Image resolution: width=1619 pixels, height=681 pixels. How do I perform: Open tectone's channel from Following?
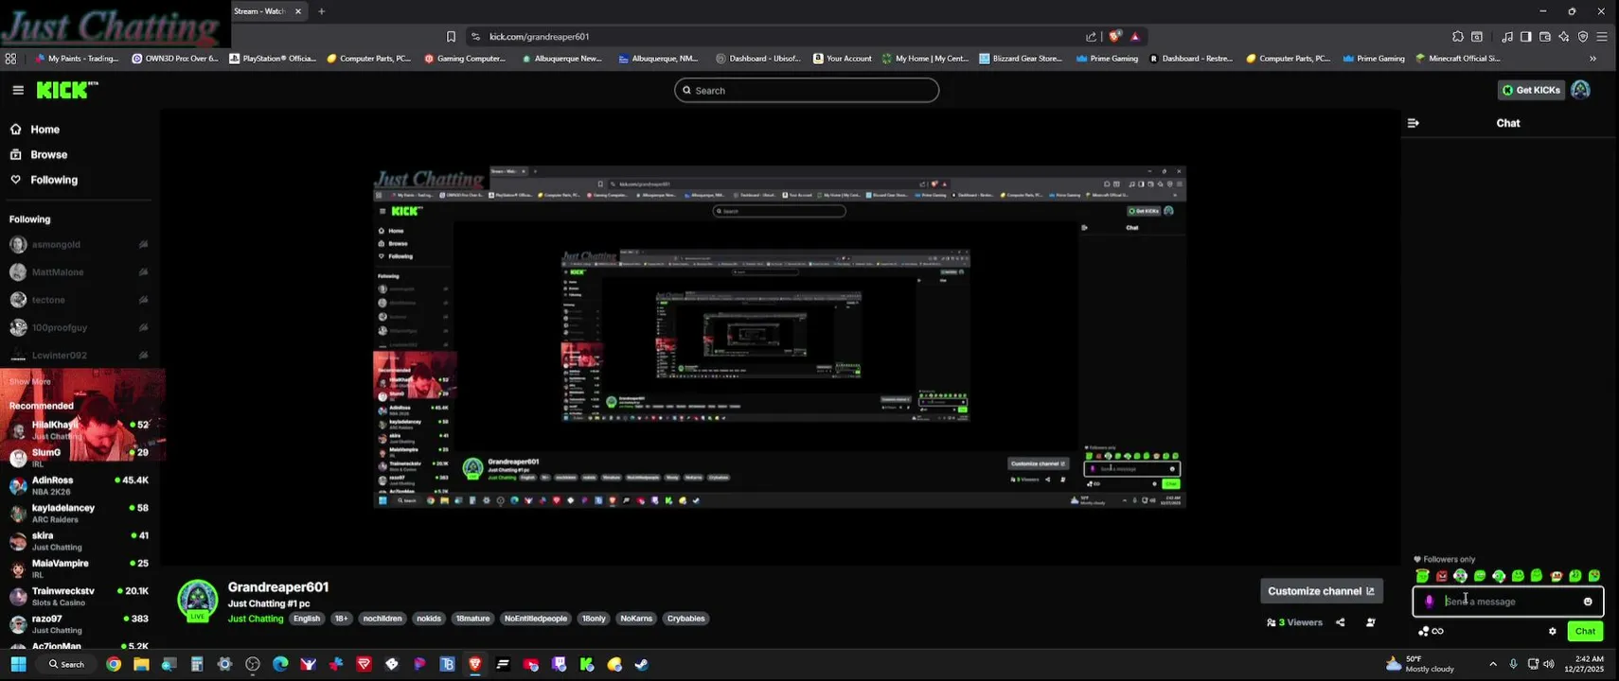point(80,300)
